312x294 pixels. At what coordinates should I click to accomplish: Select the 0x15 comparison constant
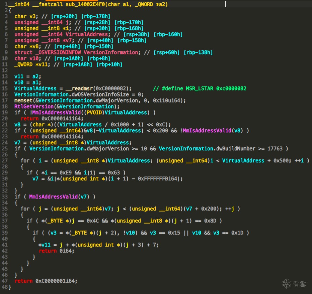coord(174,233)
